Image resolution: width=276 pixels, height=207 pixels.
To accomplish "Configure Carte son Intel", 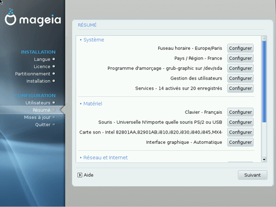I will (240, 132).
